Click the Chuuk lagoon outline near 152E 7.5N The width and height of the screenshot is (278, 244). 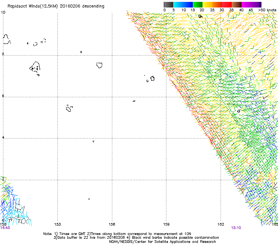coord(35,68)
